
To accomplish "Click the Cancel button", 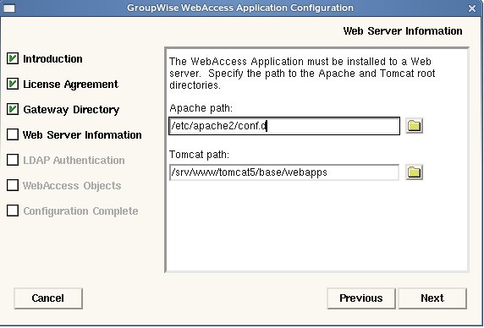I will coord(48,298).
